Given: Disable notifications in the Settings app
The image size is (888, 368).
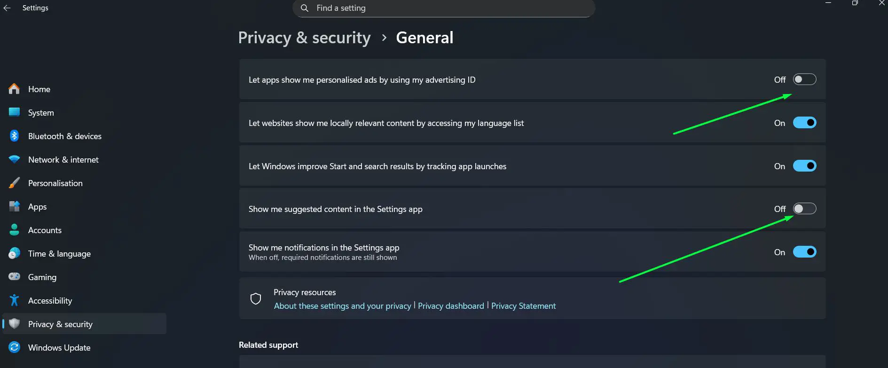Looking at the screenshot, I should pyautogui.click(x=805, y=252).
